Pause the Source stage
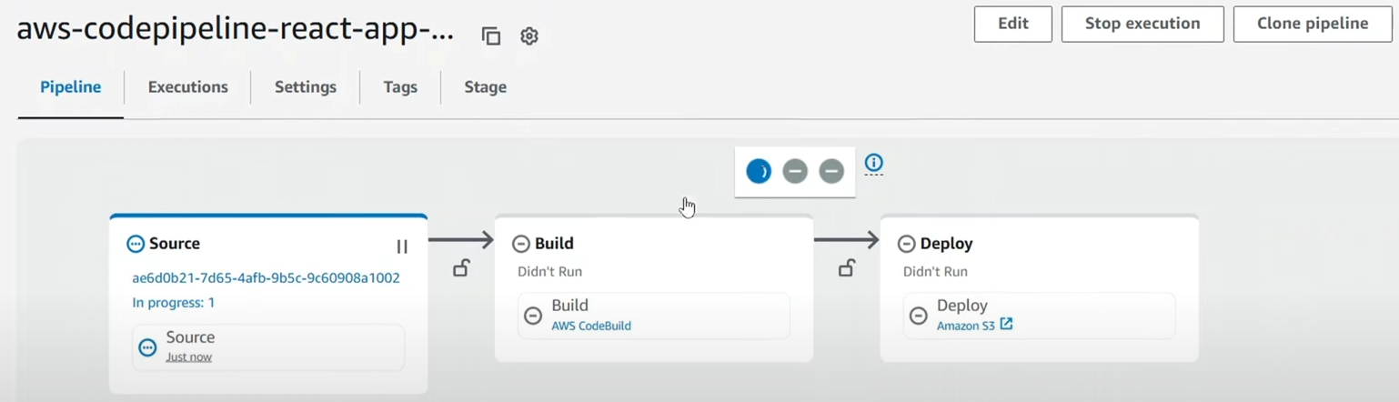The width and height of the screenshot is (1399, 402). pyautogui.click(x=402, y=246)
